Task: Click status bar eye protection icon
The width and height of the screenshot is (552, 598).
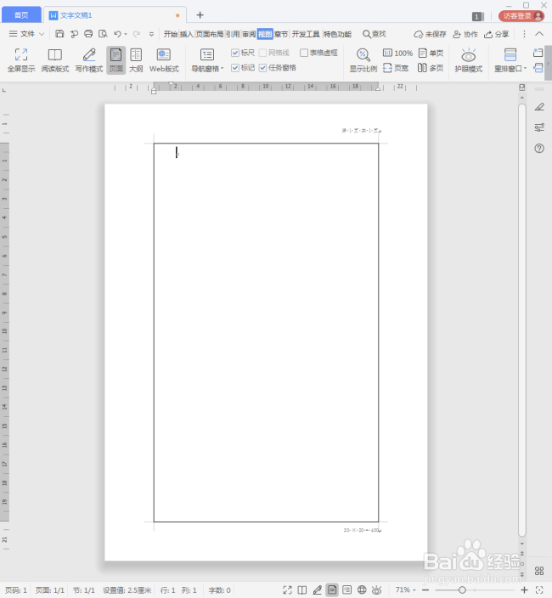Action: (x=377, y=590)
